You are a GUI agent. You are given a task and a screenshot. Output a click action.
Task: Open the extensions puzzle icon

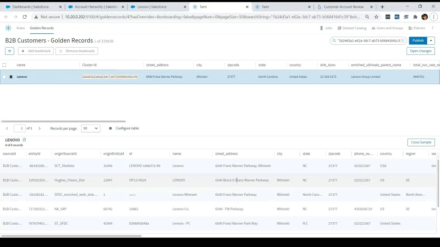(415, 17)
